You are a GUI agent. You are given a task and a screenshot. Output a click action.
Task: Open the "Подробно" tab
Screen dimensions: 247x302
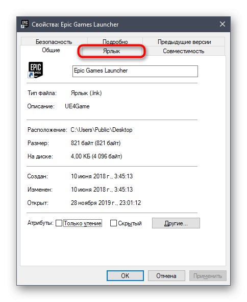pos(115,41)
